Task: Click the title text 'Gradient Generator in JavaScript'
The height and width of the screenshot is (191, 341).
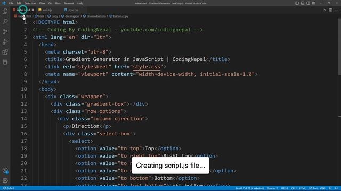Action: point(114,59)
